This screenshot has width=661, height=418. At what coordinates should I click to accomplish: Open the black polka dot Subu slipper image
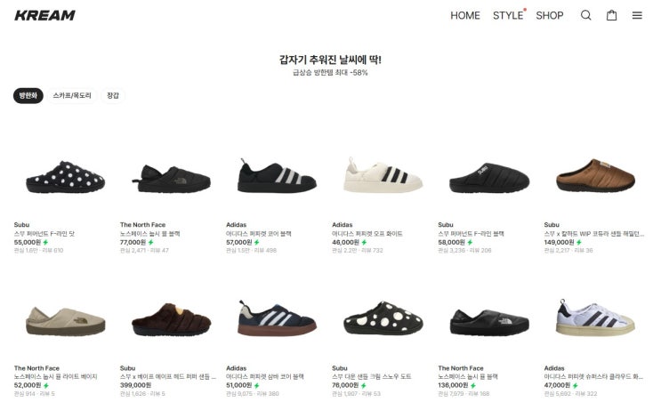(65, 177)
